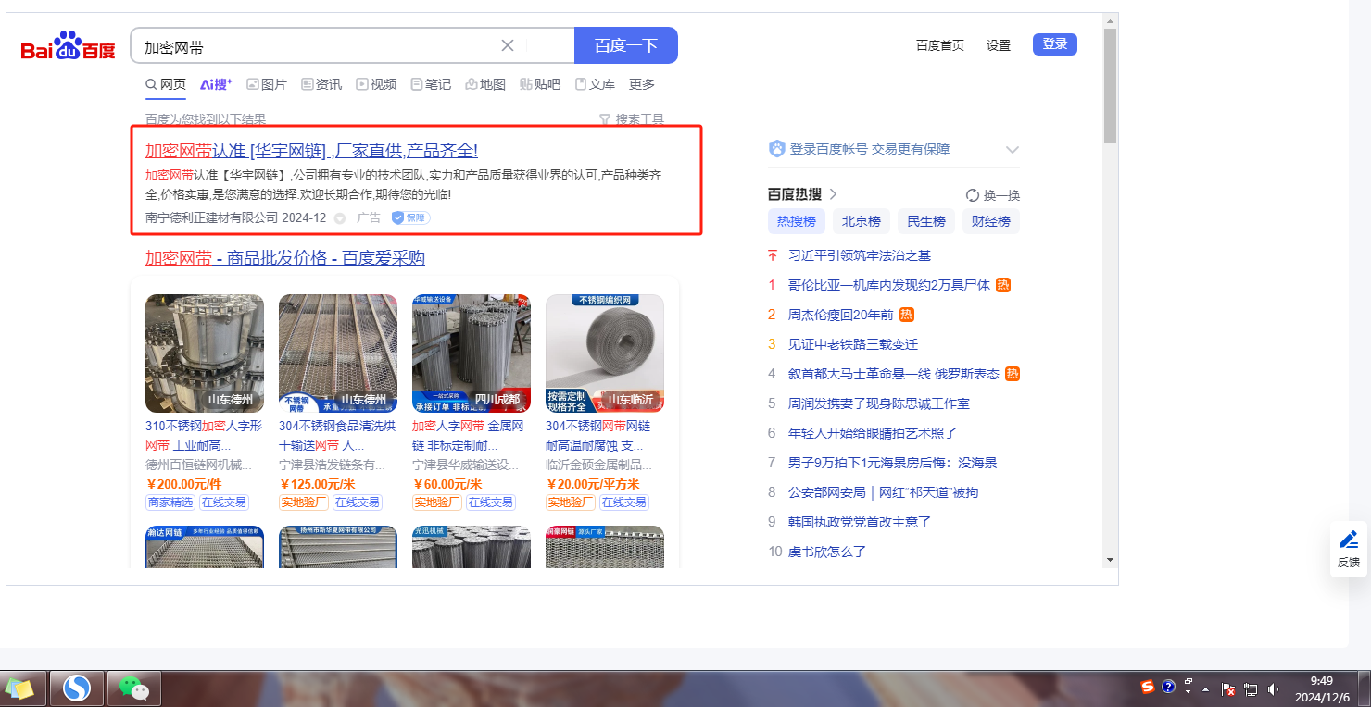Open hot topic 哥伦比亚一机库内发现约2万具尸体
Screen dimensions: 1371x707
point(889,285)
